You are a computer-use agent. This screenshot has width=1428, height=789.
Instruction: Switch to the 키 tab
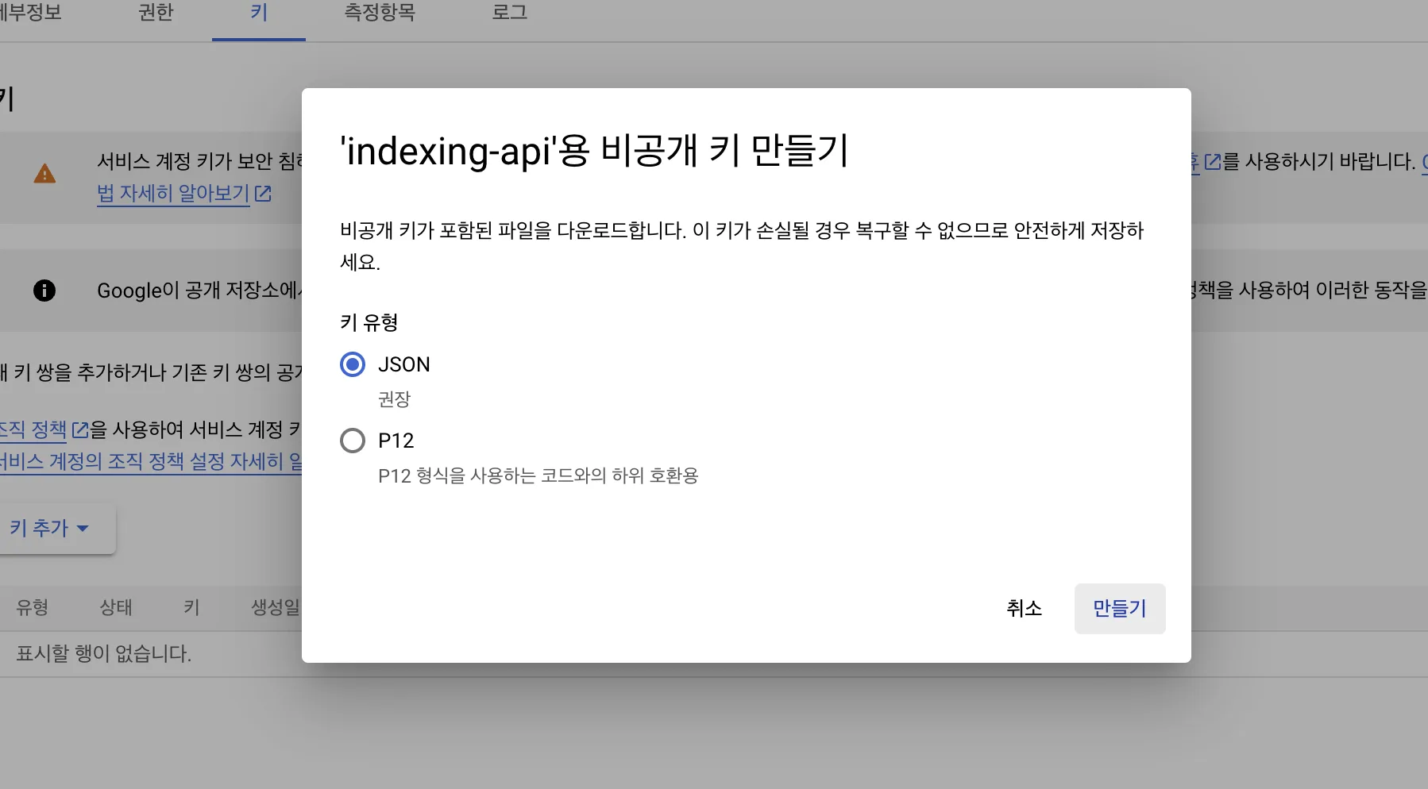pyautogui.click(x=259, y=13)
